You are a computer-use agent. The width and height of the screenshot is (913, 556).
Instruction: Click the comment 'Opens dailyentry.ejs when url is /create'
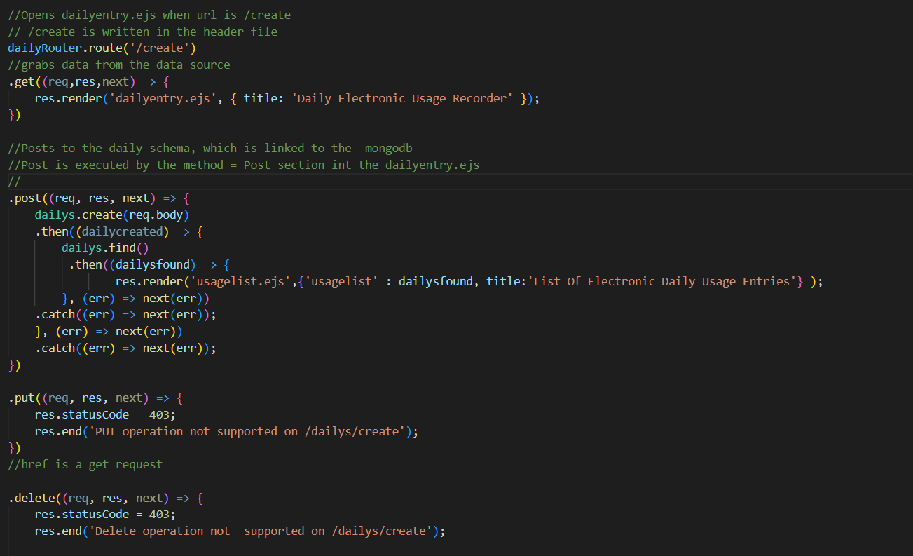pyautogui.click(x=147, y=14)
